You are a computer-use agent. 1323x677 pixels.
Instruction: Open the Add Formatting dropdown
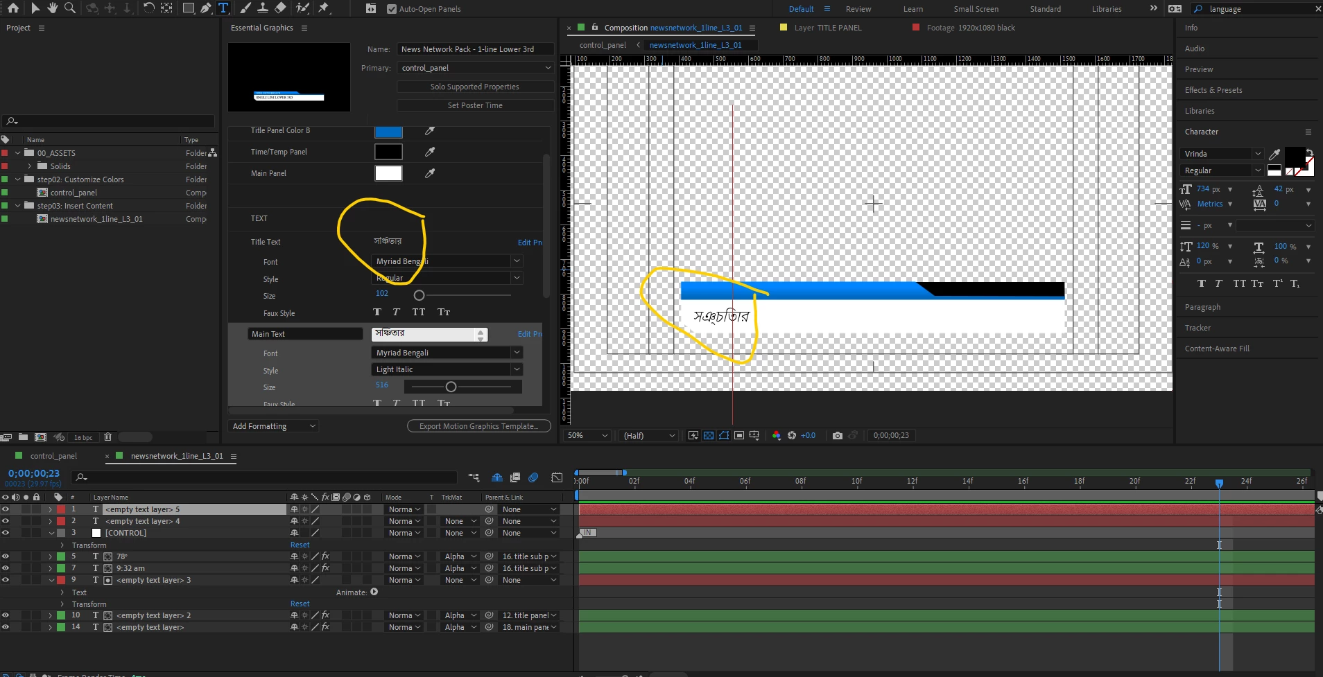click(273, 426)
